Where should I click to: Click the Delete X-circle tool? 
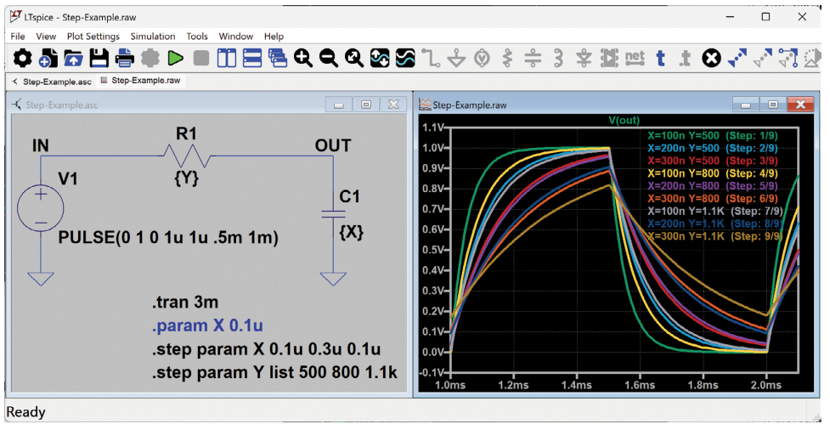[x=711, y=58]
